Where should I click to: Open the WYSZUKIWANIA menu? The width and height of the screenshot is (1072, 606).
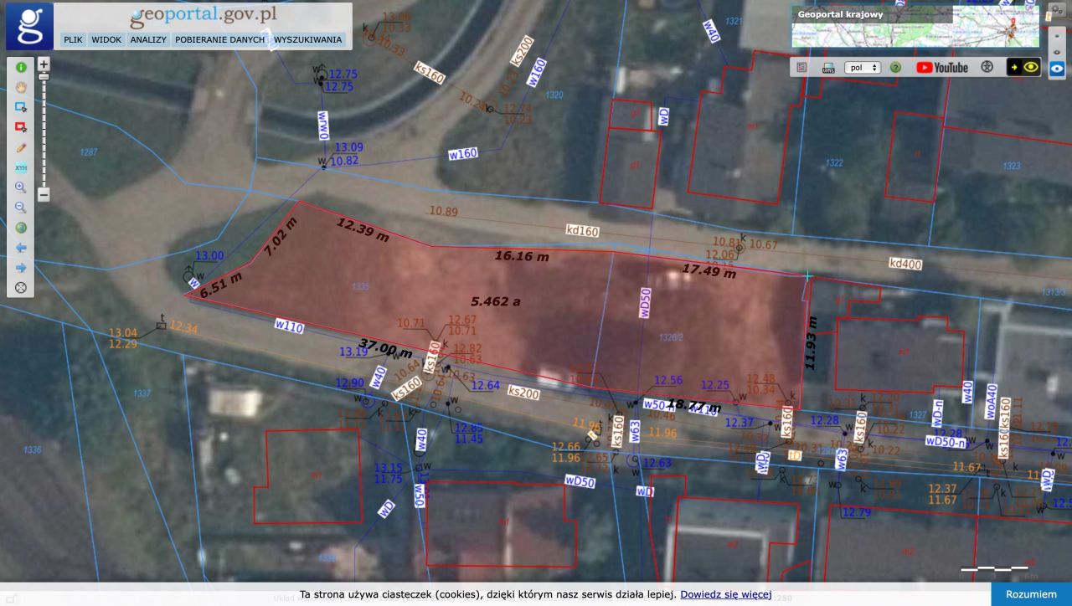308,39
